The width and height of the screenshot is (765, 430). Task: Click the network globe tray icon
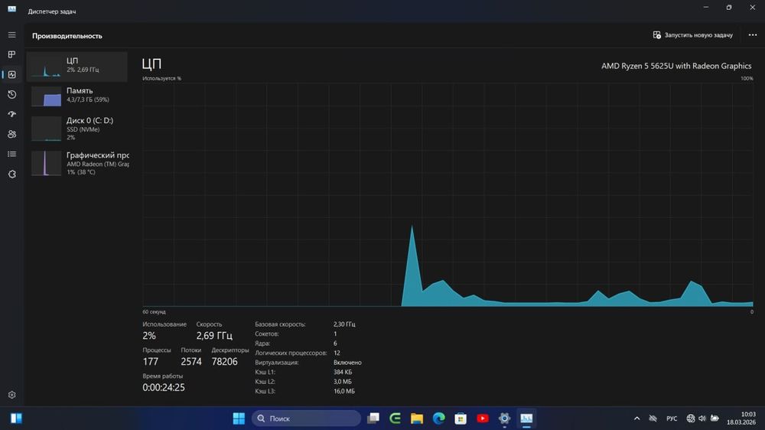690,419
